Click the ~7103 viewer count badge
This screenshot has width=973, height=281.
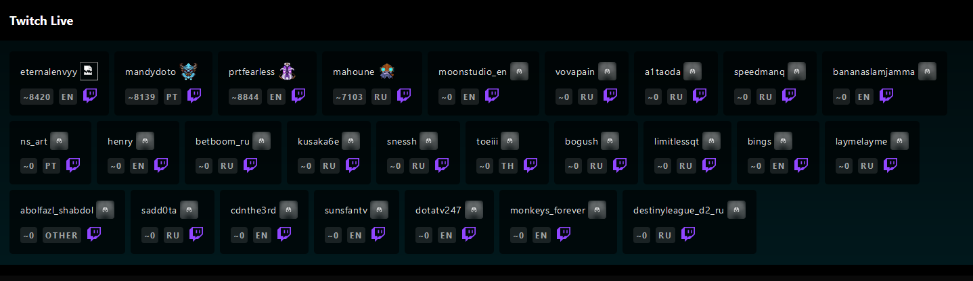point(350,97)
